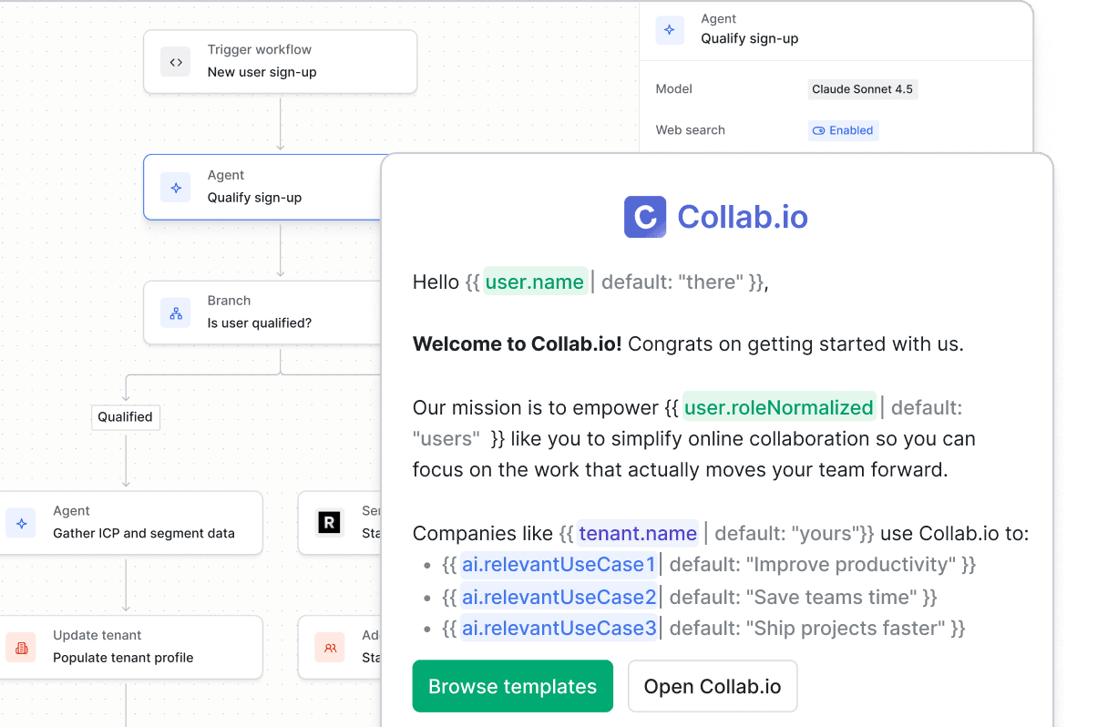The image size is (1108, 727).
Task: Click the Trigger workflow code icon
Action: pos(176,62)
